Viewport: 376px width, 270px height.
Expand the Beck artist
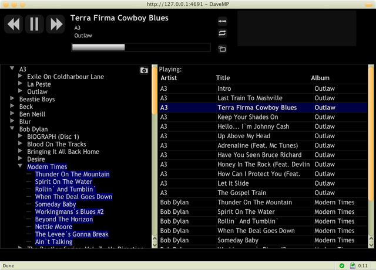[x=12, y=106]
